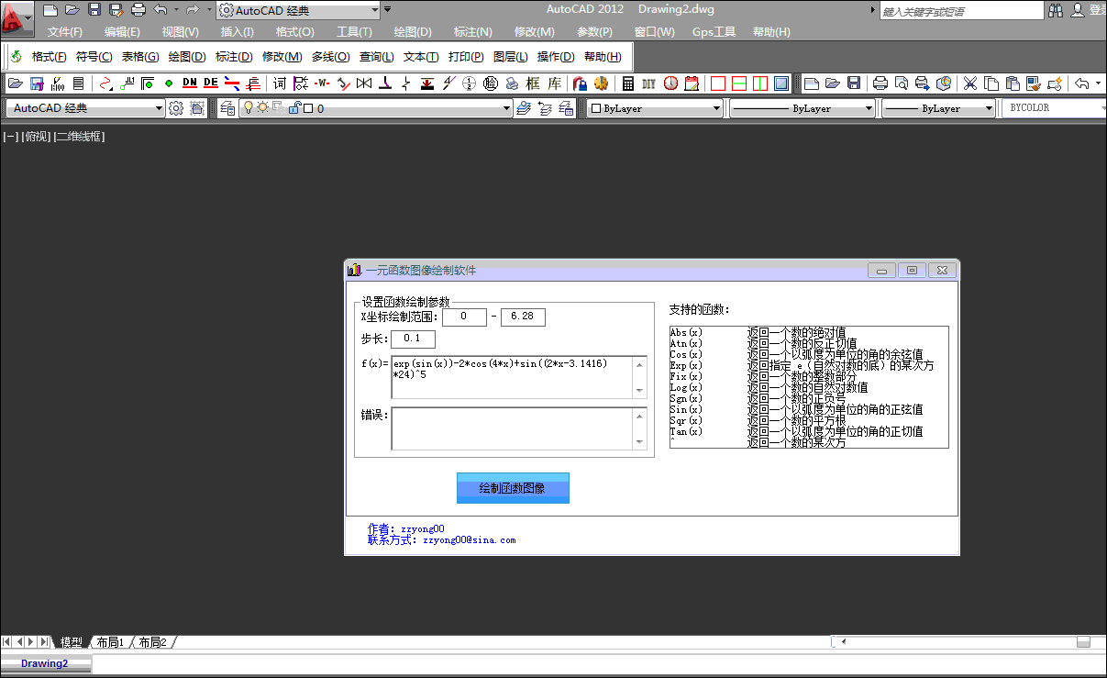The image size is (1107, 678).
Task: Switch to the 布局1 layout tab
Action: (110, 642)
